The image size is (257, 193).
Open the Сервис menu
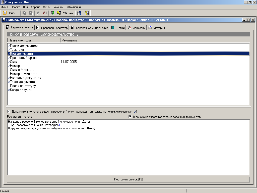point(35,7)
